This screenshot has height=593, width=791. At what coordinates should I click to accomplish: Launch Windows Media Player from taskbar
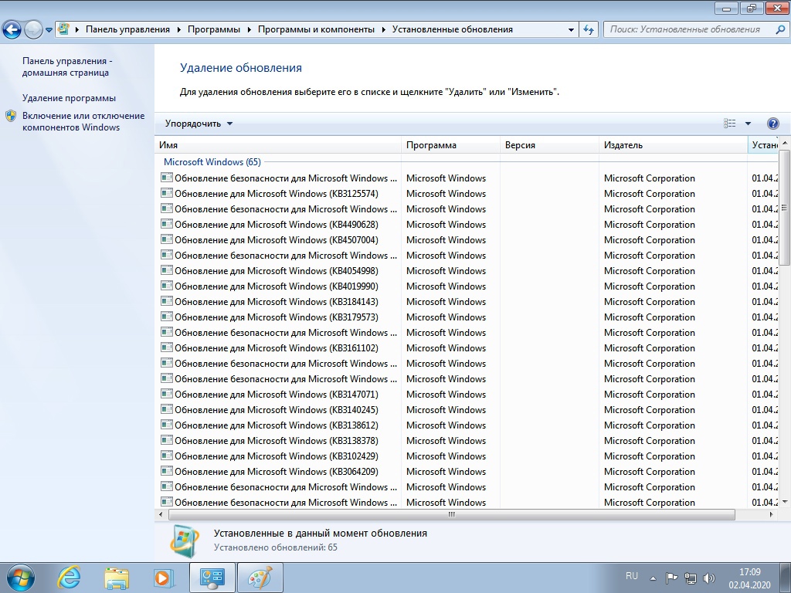click(x=163, y=577)
